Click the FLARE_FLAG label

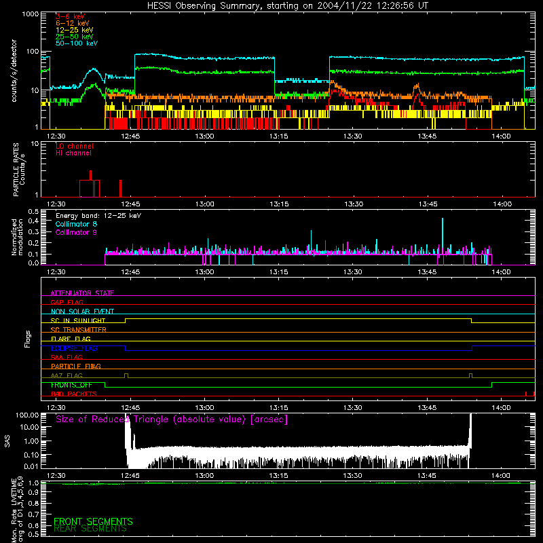coord(71,339)
